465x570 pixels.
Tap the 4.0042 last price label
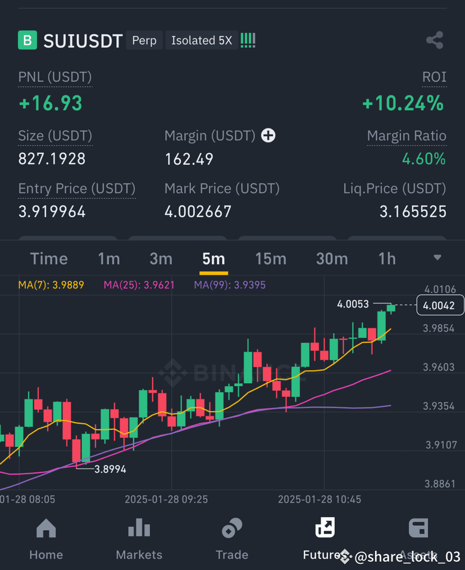click(x=440, y=305)
